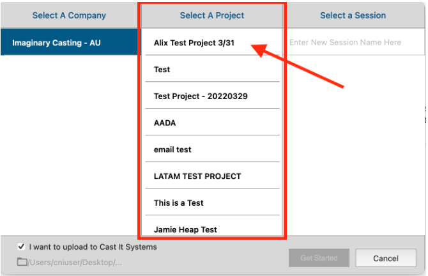This screenshot has width=428, height=276.
Task: Select the Jamie Heap Test project
Action: coord(185,229)
